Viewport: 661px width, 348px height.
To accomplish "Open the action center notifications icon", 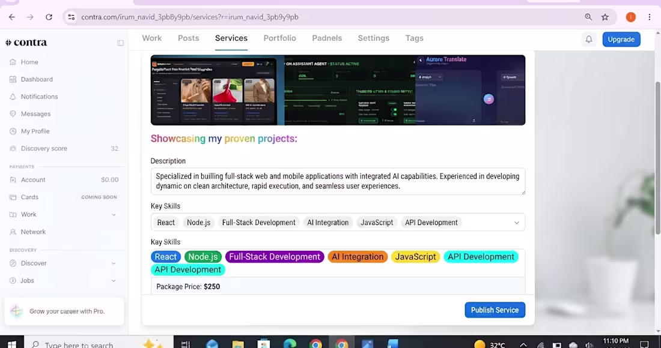I will pyautogui.click(x=645, y=344).
